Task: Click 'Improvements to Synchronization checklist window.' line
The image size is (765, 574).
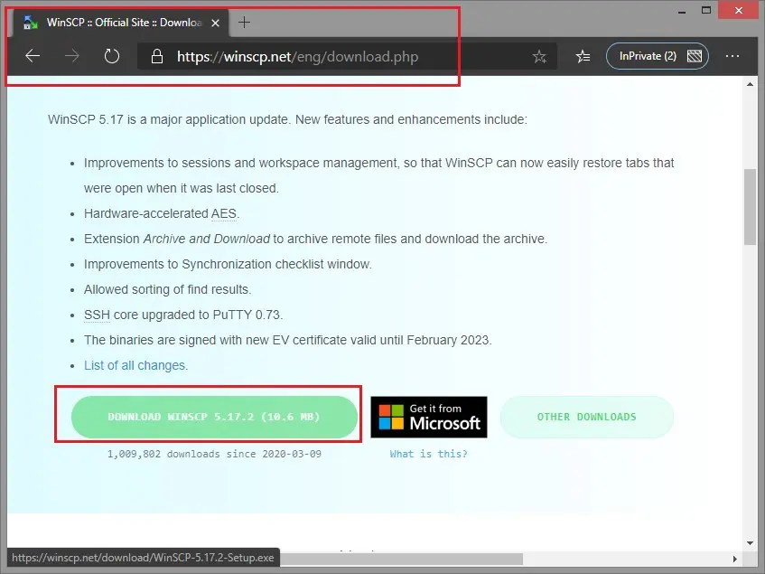Action: pyautogui.click(x=228, y=264)
